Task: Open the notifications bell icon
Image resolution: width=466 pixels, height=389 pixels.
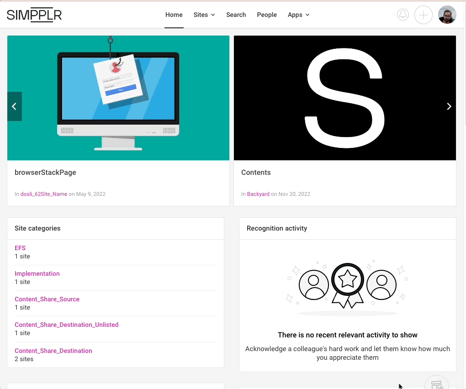Action: (x=402, y=15)
